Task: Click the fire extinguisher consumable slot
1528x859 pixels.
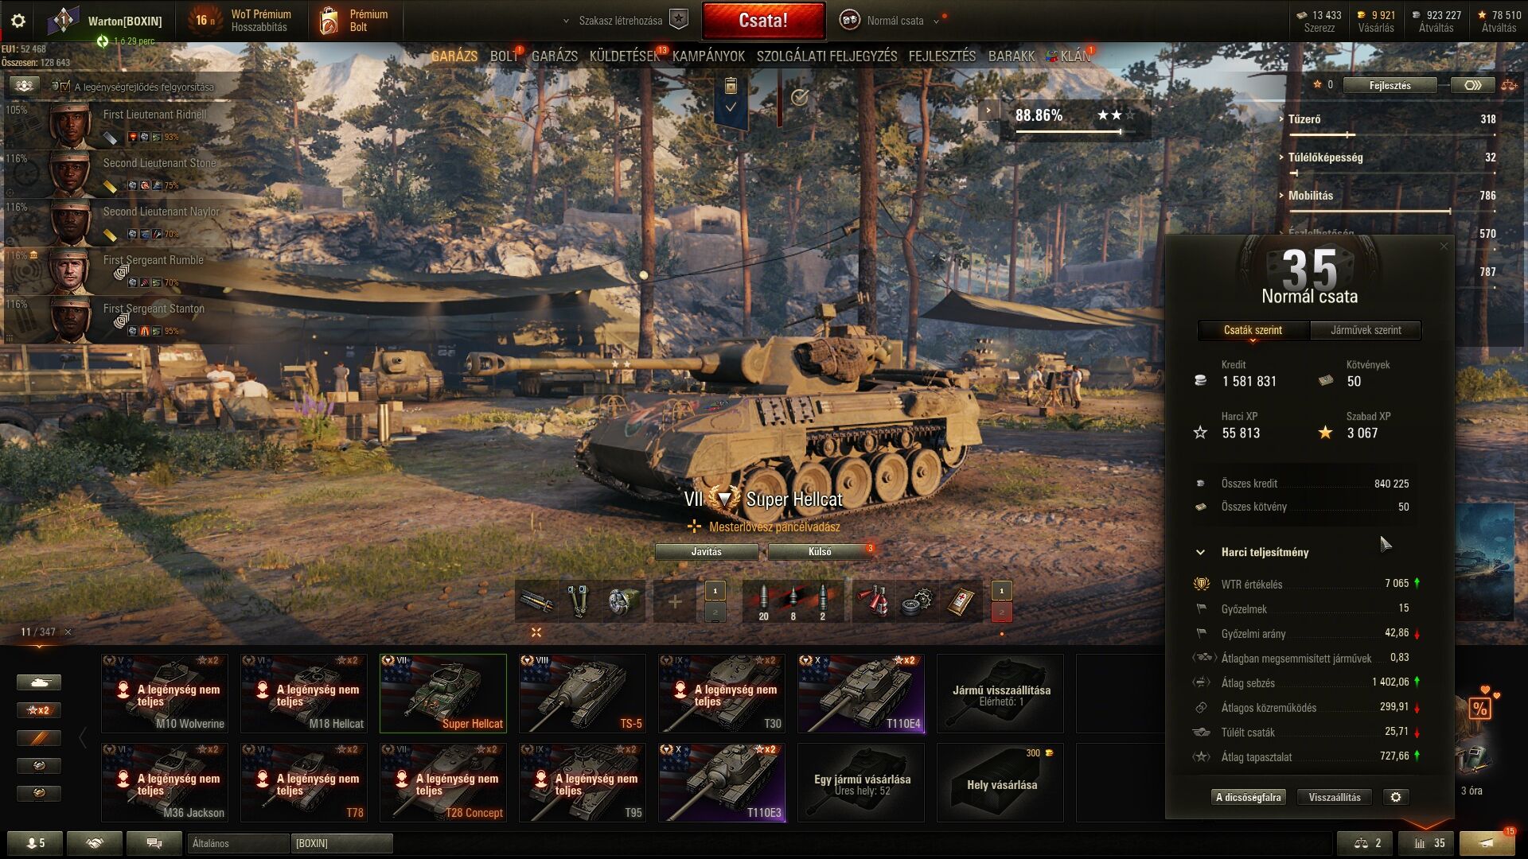Action: coord(875,601)
